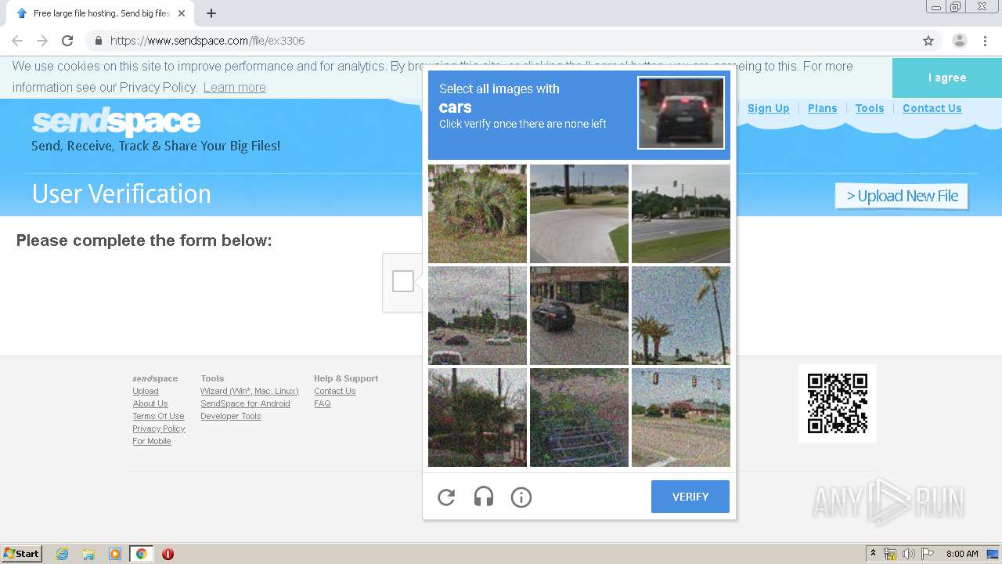
Task: Open the Learn more privacy link
Action: [235, 87]
